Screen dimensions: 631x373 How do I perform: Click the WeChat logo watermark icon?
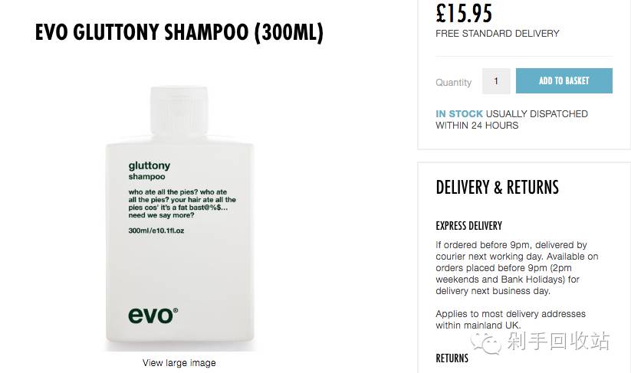486,343
